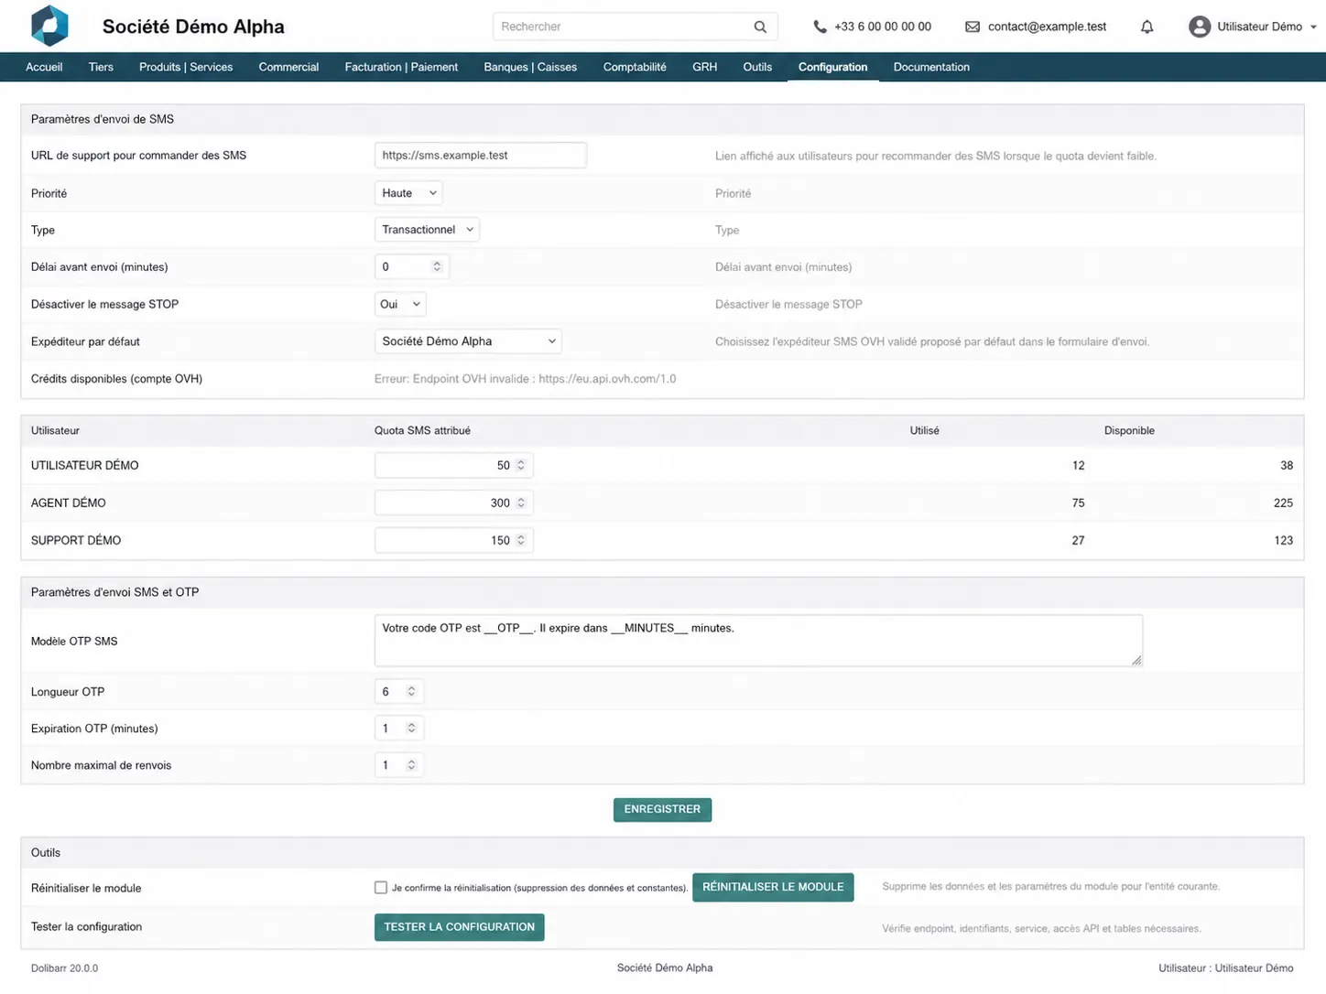
Task: Click the ENREGISTRER button
Action: point(662,809)
